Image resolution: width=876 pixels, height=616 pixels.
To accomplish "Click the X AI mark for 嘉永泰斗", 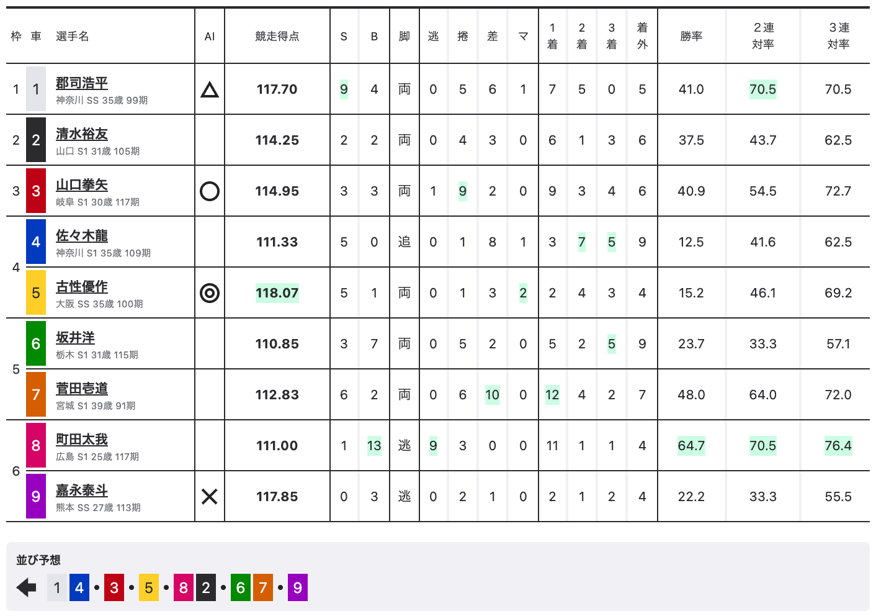I will point(210,497).
